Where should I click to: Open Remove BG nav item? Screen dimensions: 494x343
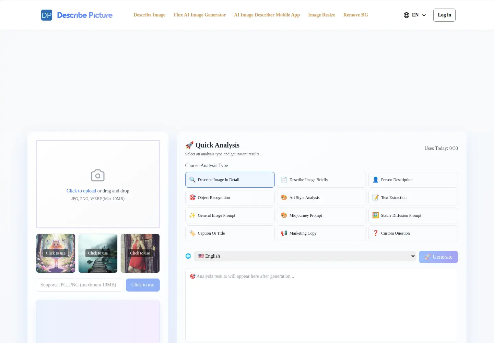(356, 15)
